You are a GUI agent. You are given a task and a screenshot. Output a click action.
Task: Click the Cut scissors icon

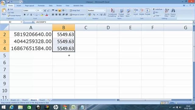tap(9, 9)
